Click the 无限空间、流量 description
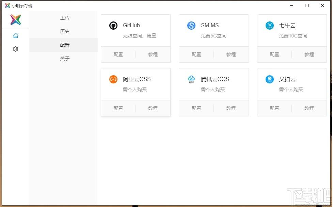 point(140,36)
